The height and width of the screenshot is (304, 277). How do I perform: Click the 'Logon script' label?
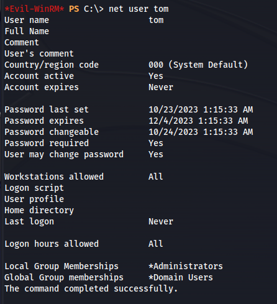click(34, 188)
